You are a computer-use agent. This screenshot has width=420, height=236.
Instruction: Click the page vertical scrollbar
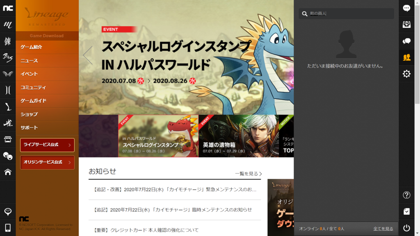click(417, 55)
